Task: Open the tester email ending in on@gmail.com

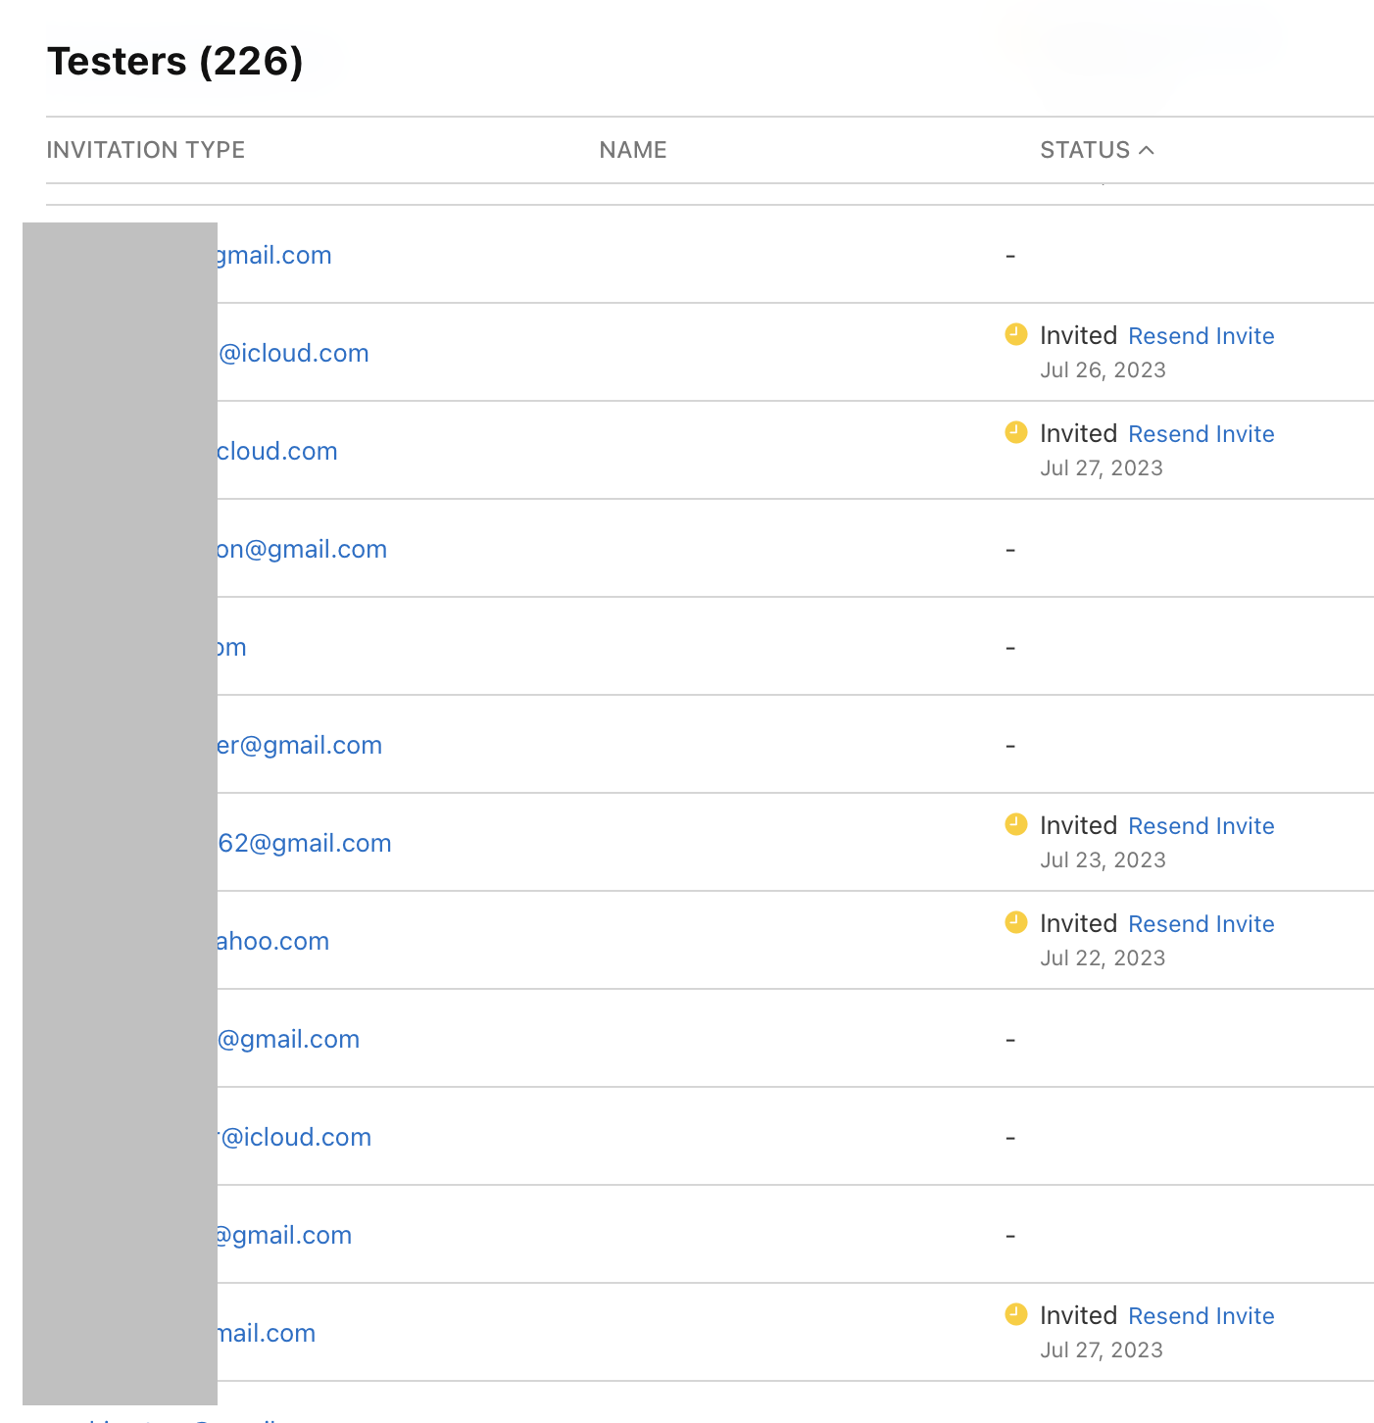Action: (303, 549)
